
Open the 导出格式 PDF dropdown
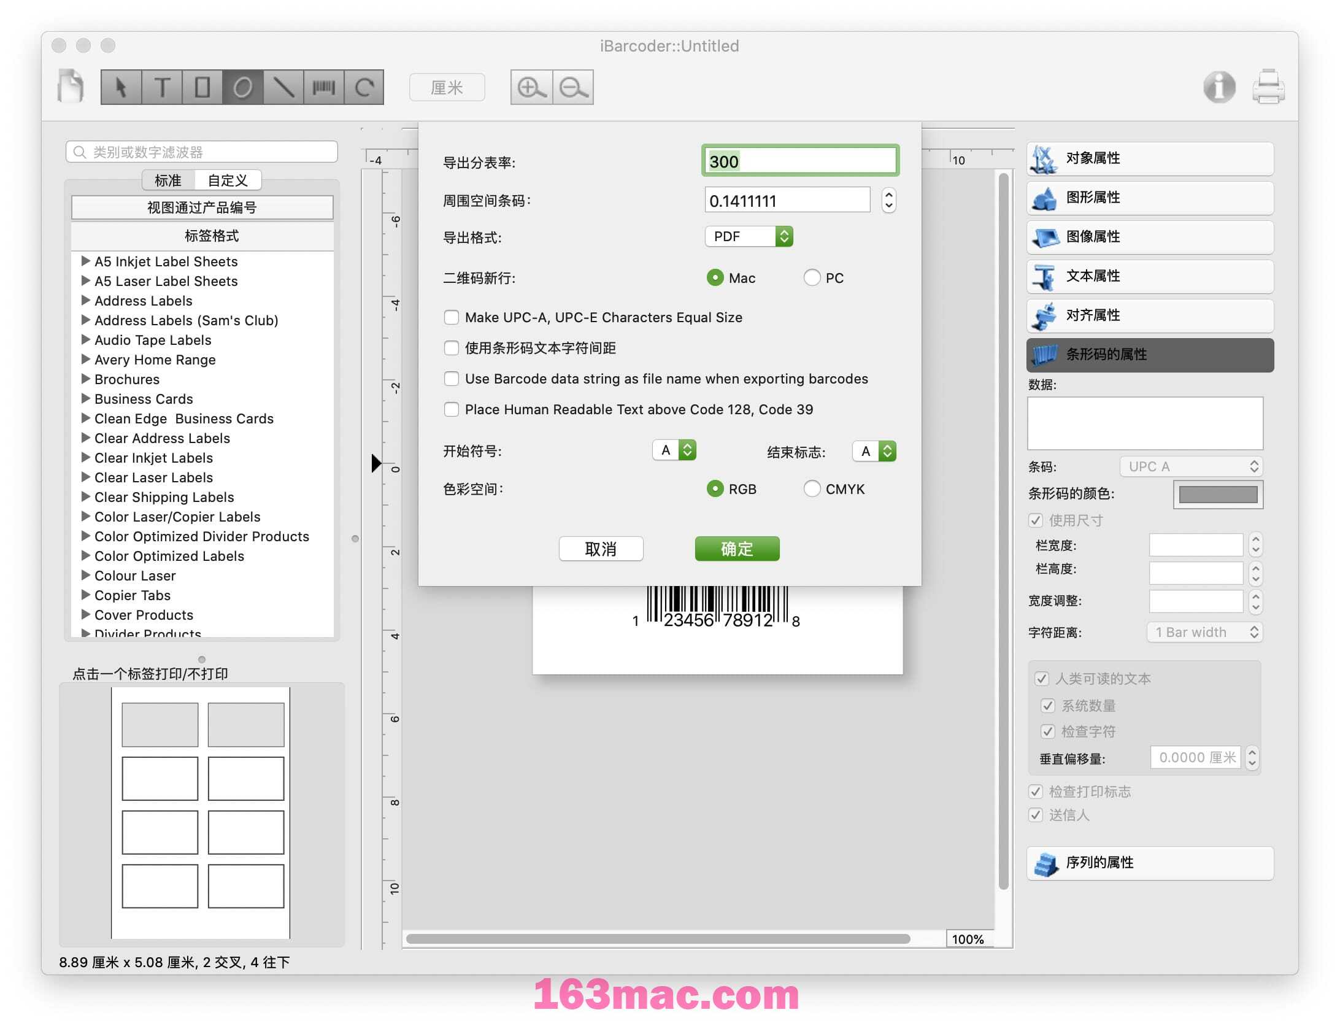749,237
